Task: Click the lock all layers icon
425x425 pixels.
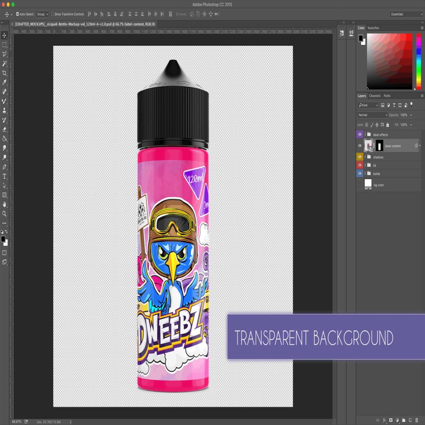Action: (x=388, y=125)
